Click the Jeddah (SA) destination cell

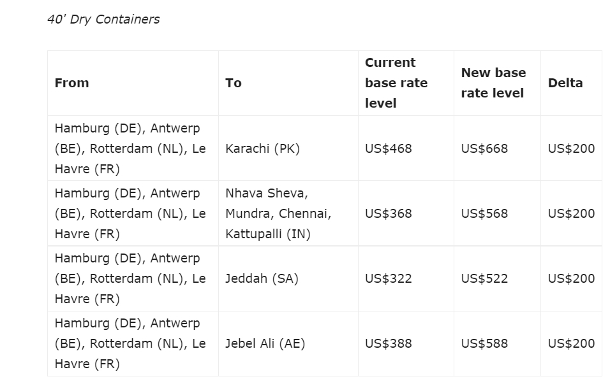click(262, 278)
